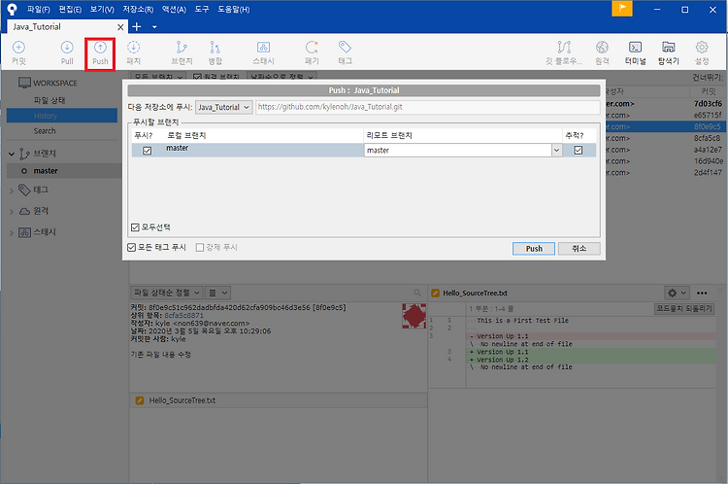This screenshot has width=728, height=484.
Task: Open the Help (도움말) menu
Action: [234, 10]
